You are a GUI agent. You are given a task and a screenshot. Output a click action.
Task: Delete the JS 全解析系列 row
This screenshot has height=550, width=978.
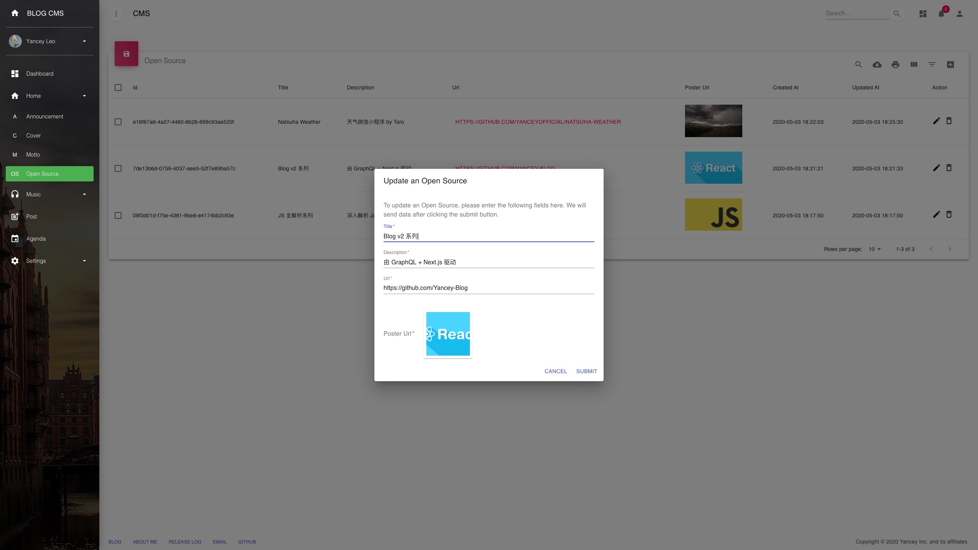(949, 215)
